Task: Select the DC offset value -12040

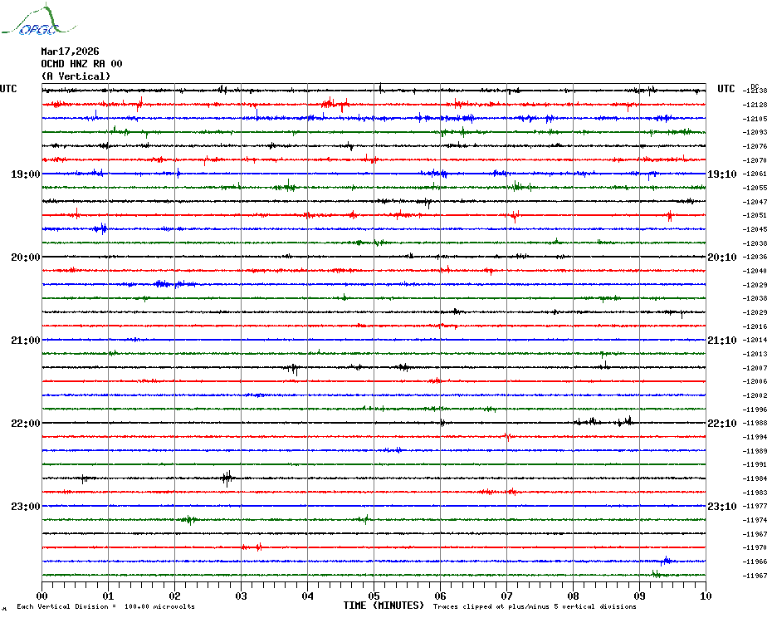Action: pyautogui.click(x=755, y=271)
